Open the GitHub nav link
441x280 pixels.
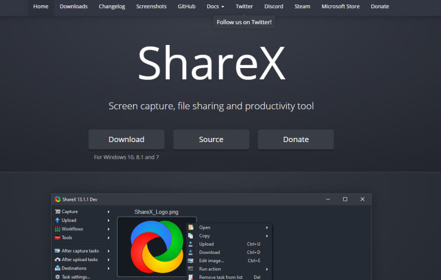(x=186, y=7)
